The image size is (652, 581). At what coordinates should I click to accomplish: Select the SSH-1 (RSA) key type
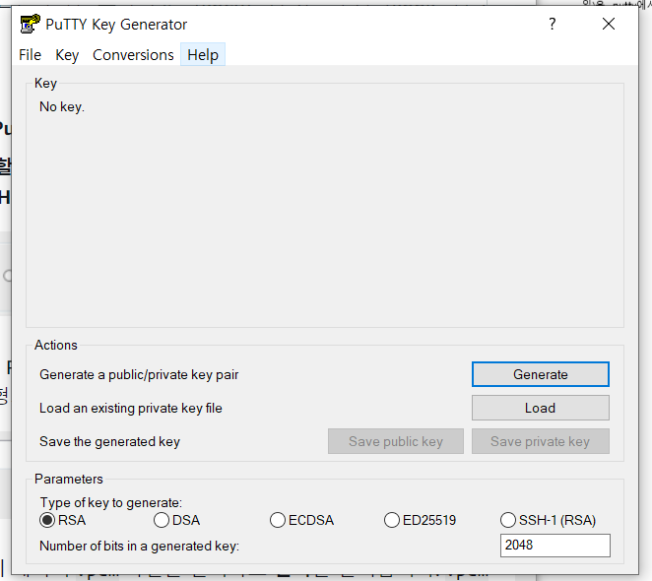(549, 520)
